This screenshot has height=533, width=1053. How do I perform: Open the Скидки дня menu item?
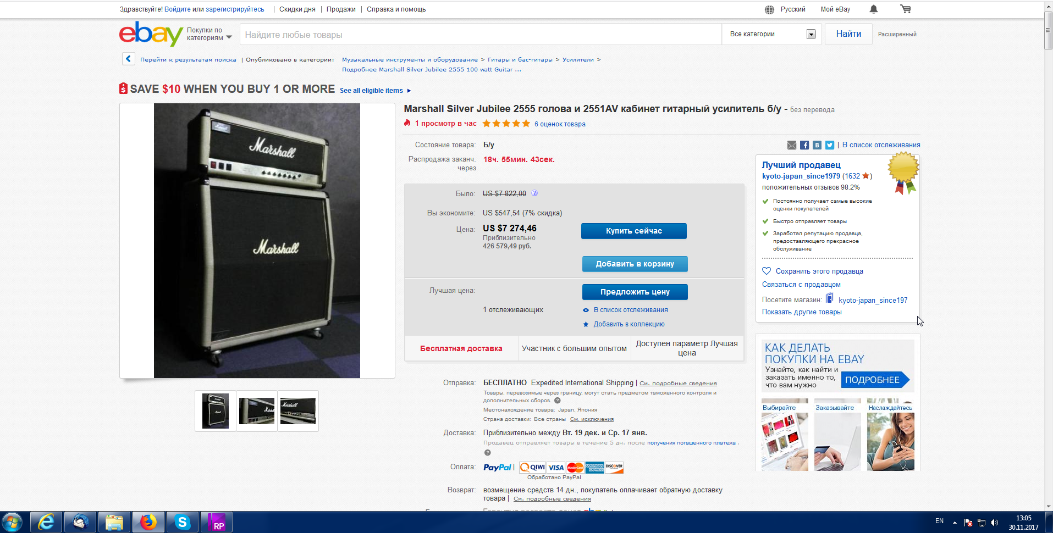[297, 9]
